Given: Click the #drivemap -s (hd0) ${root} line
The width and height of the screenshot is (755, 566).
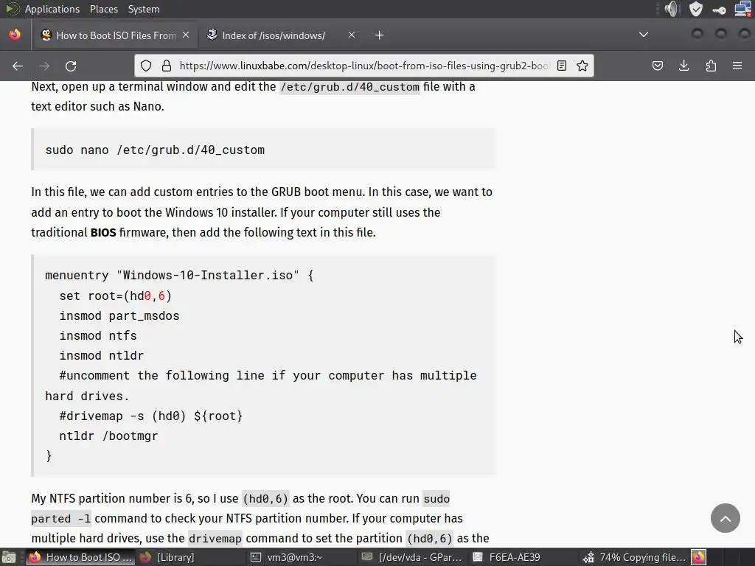Looking at the screenshot, I should pyautogui.click(x=151, y=416).
